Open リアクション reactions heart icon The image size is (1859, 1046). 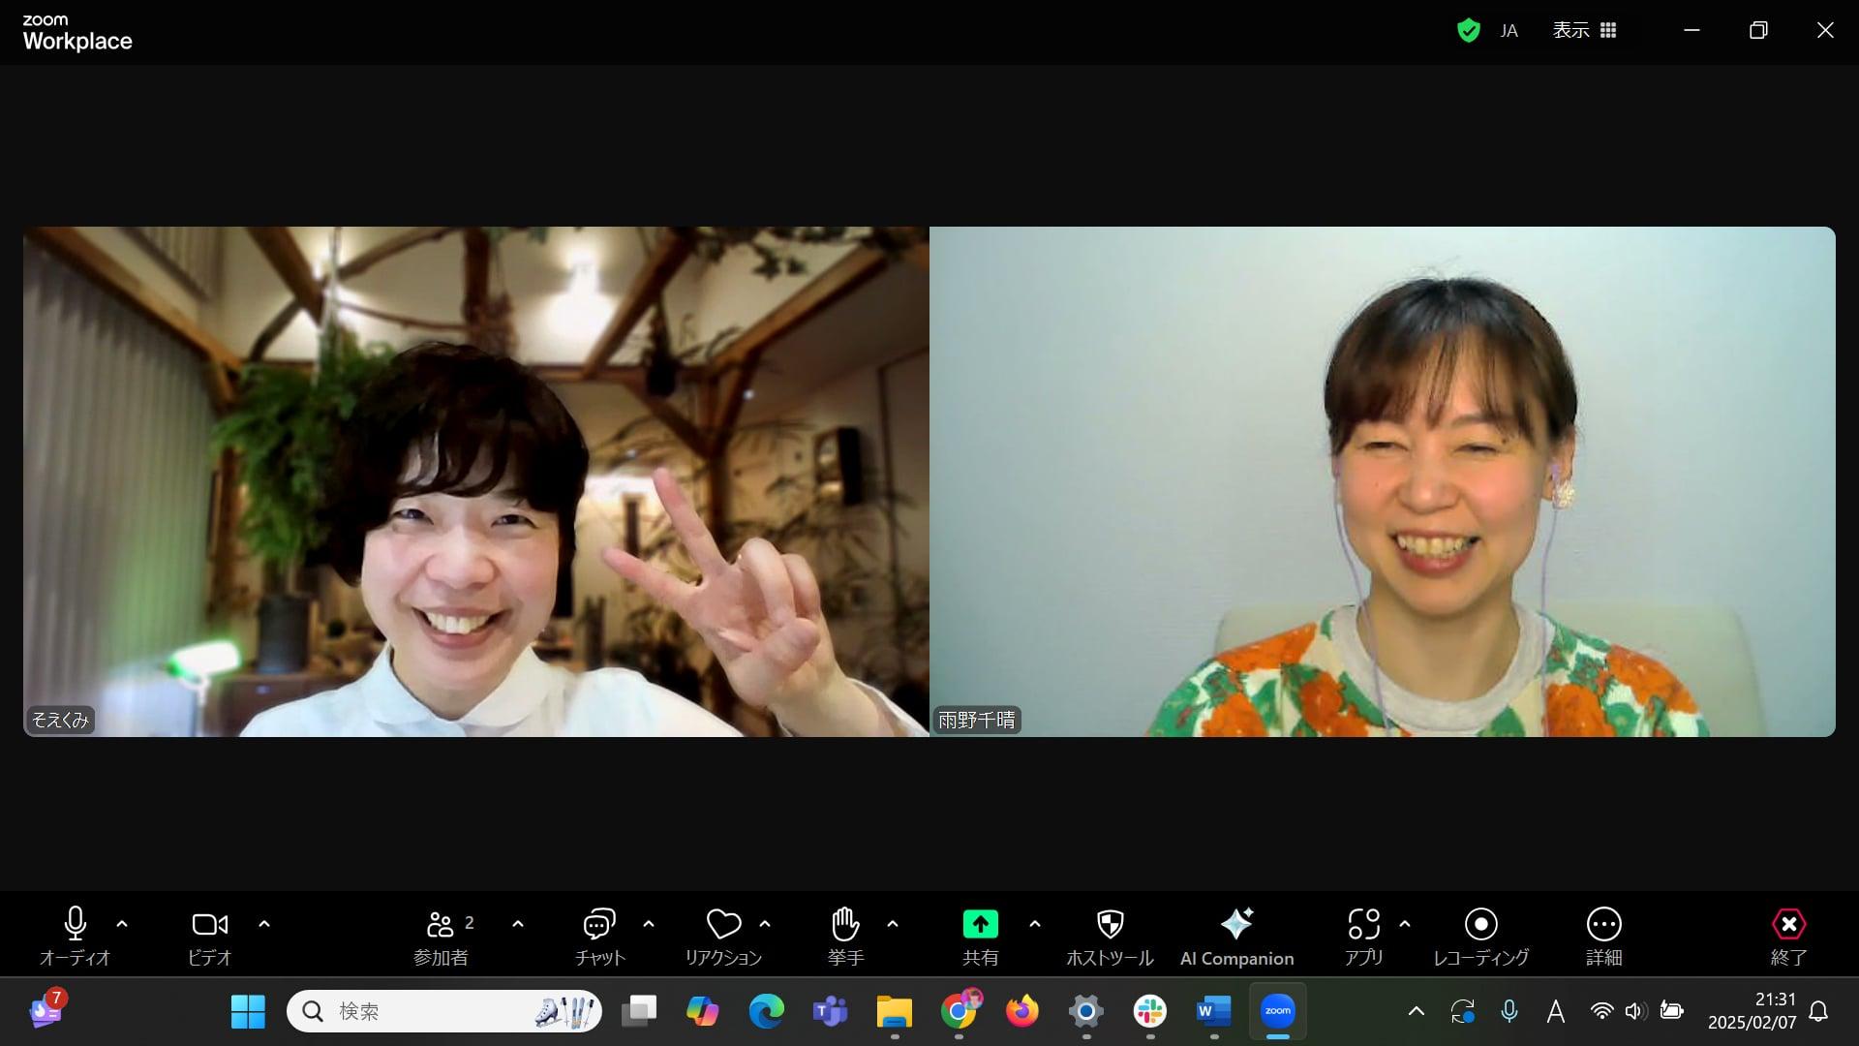tap(723, 935)
